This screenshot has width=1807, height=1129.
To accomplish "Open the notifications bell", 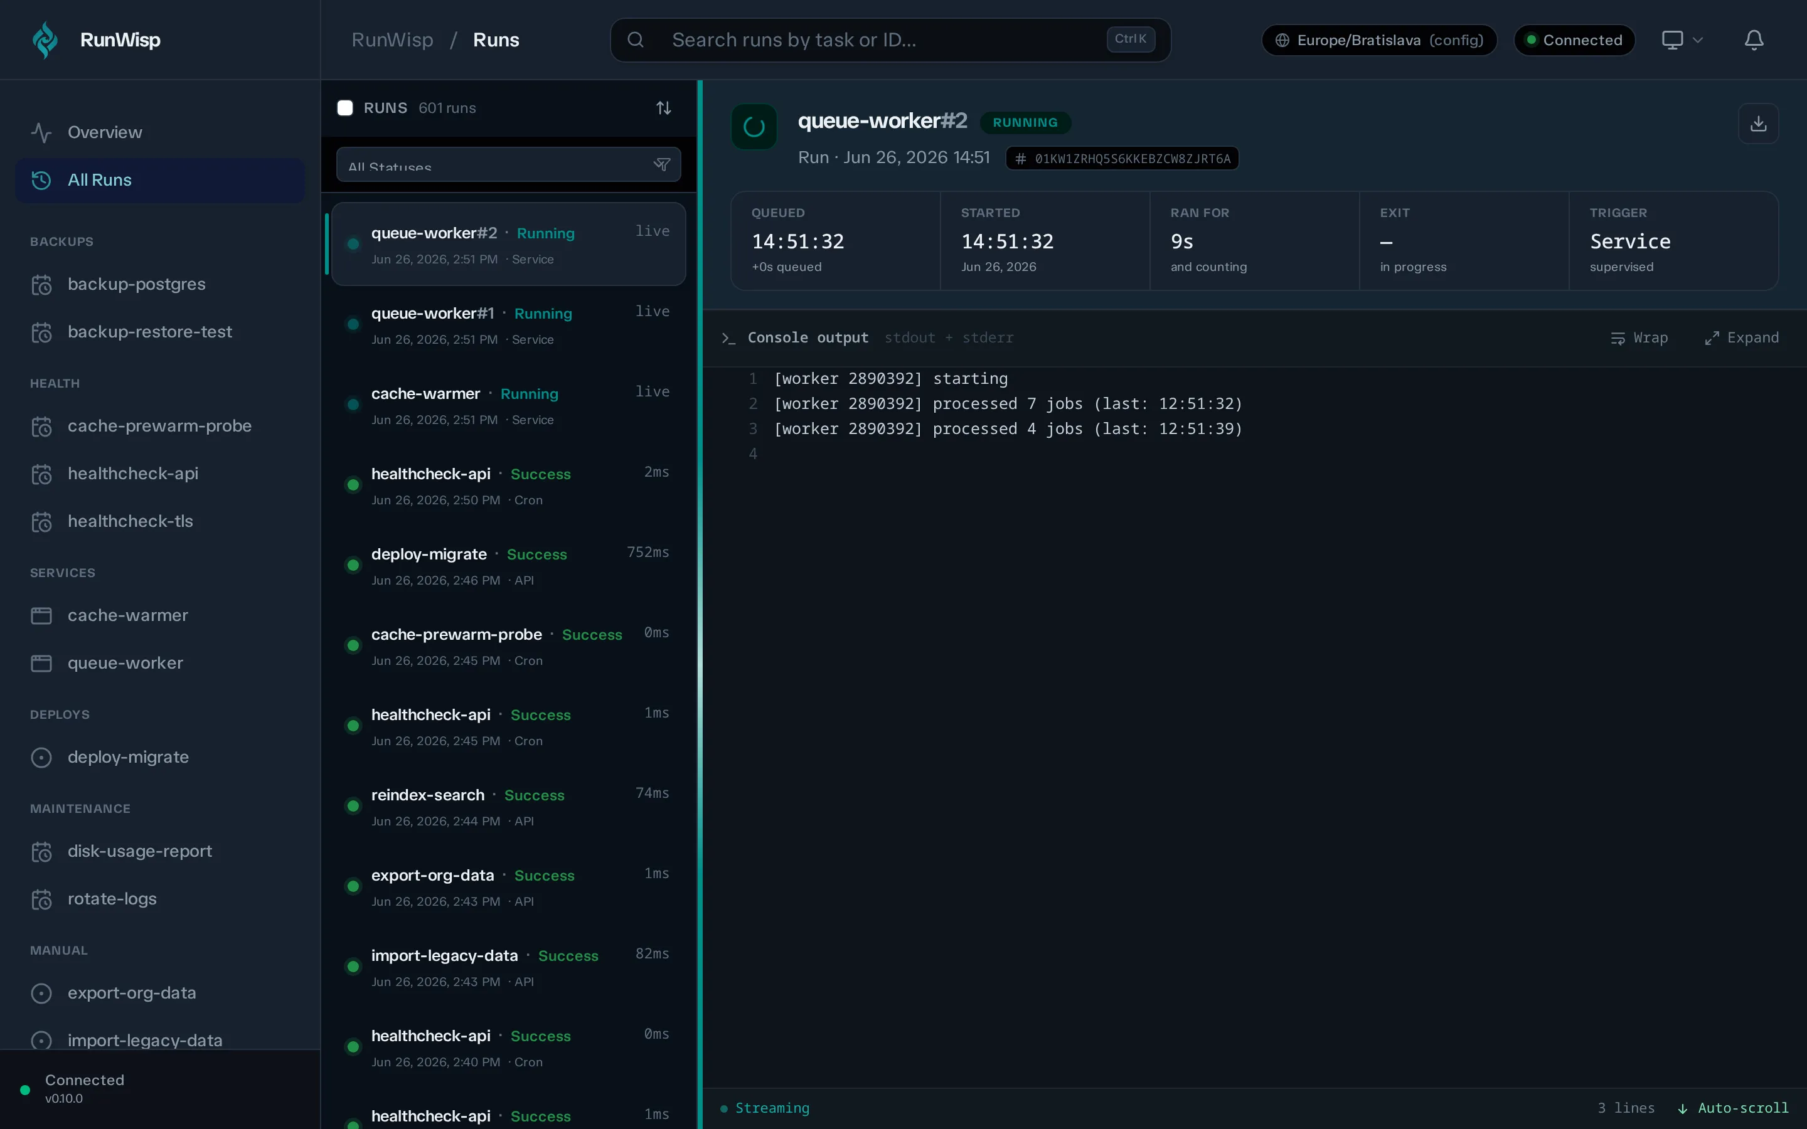I will [x=1754, y=40].
